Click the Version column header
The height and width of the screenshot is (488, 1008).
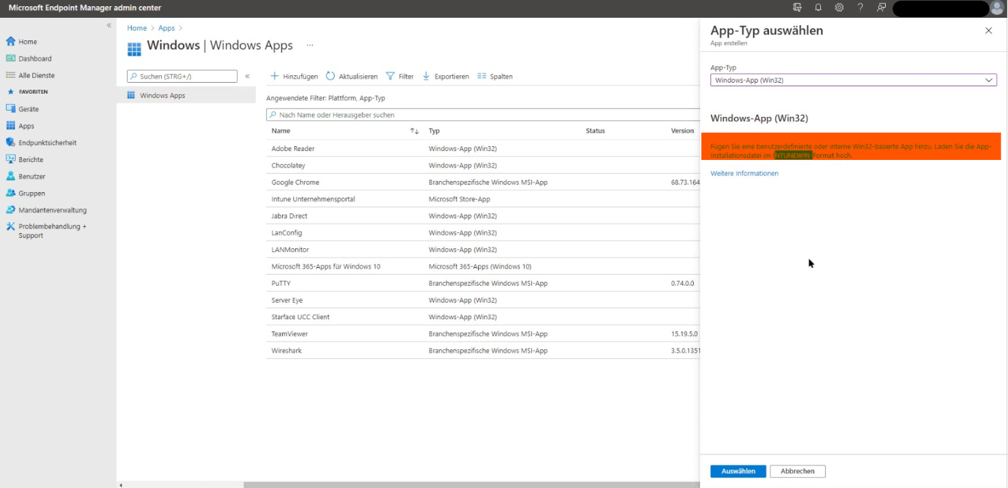tap(682, 131)
